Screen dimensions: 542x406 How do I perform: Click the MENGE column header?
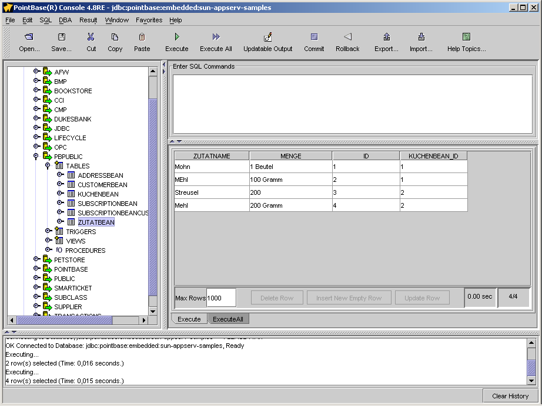pos(291,156)
